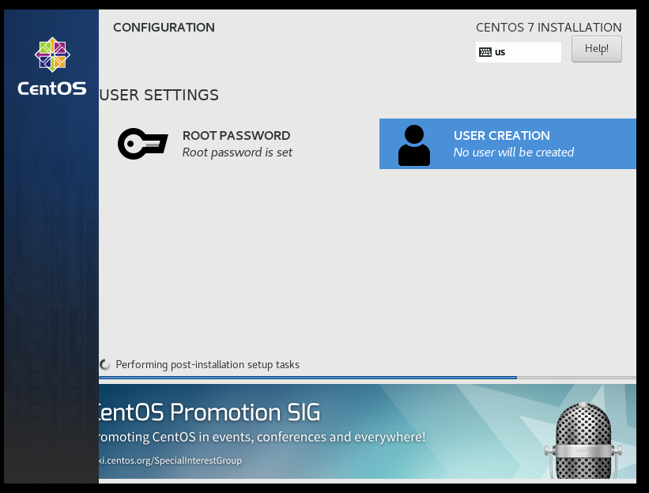The width and height of the screenshot is (649, 493).
Task: Click the keyboard layout icon
Action: click(x=485, y=52)
